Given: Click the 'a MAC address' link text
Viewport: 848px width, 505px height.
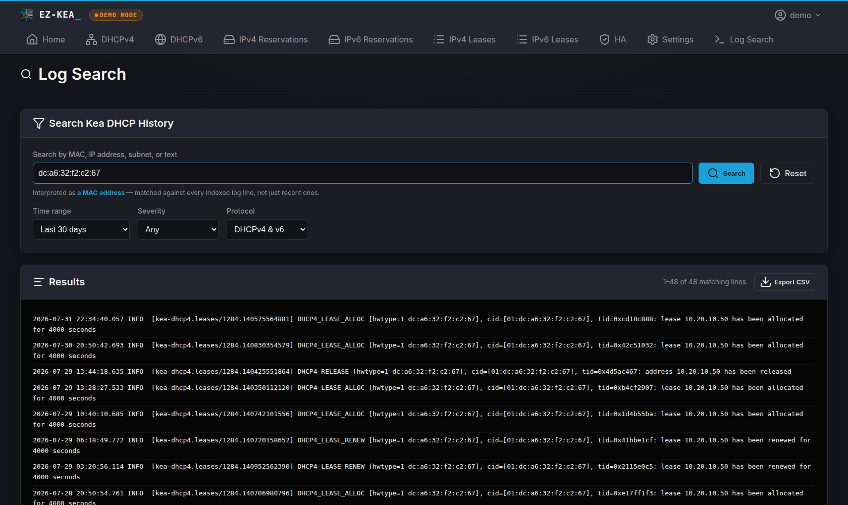Looking at the screenshot, I should coord(101,193).
